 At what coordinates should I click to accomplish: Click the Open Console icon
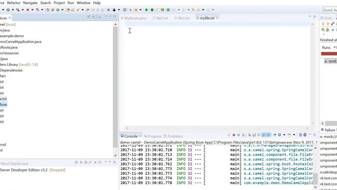click(289, 135)
